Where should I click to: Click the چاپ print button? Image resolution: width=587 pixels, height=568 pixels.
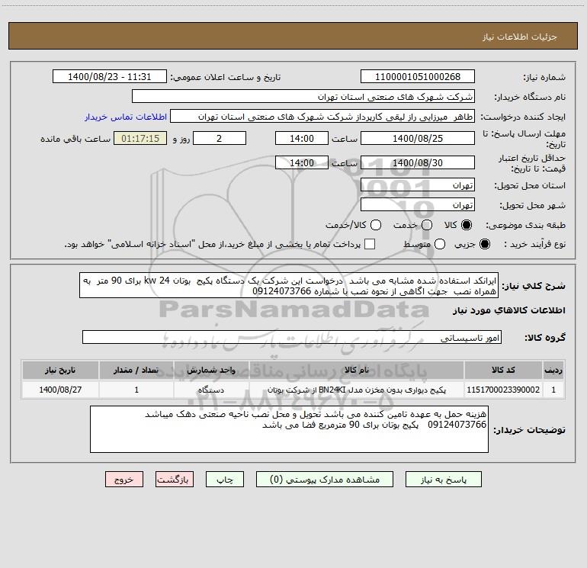tap(225, 480)
